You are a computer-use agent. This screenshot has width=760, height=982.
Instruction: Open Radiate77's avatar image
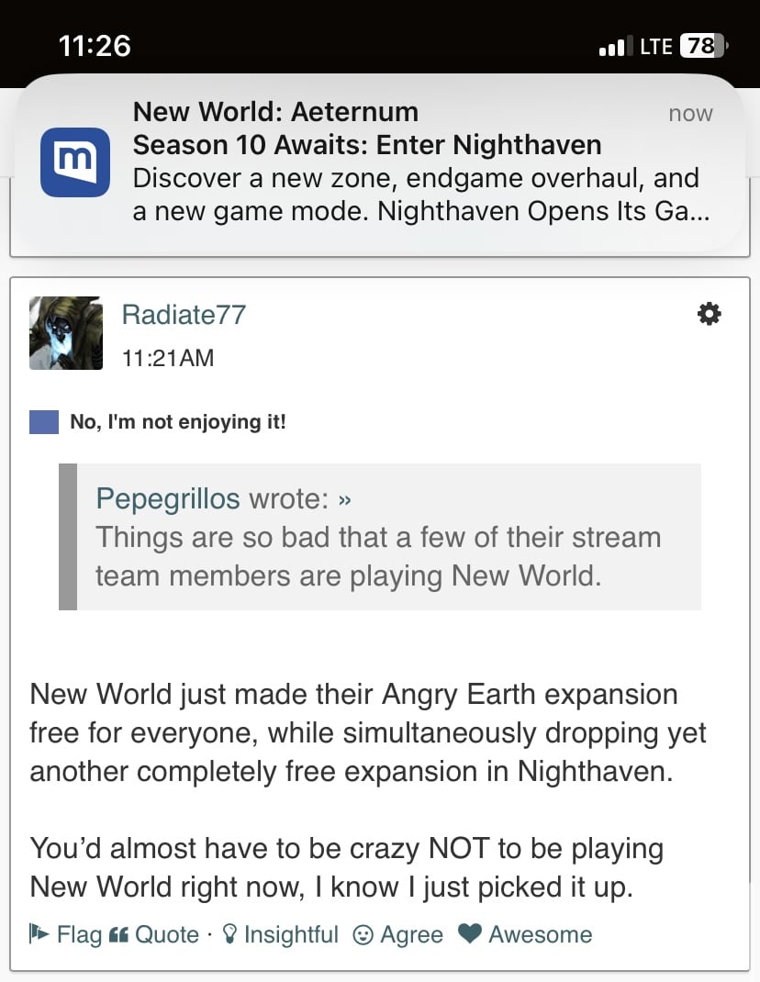point(66,333)
